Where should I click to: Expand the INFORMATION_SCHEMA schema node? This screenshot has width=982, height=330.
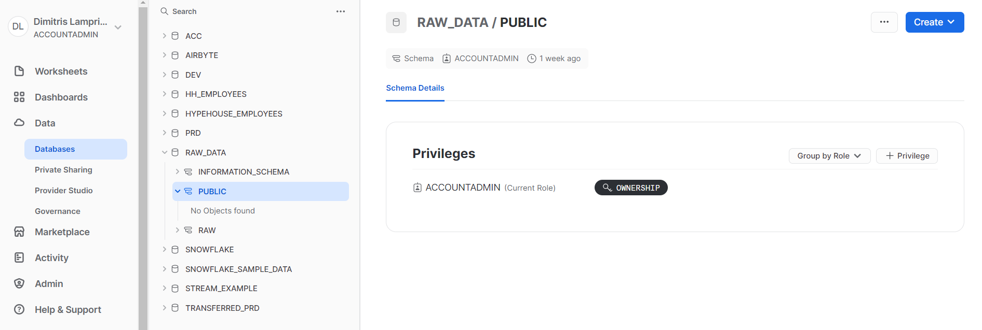click(178, 172)
